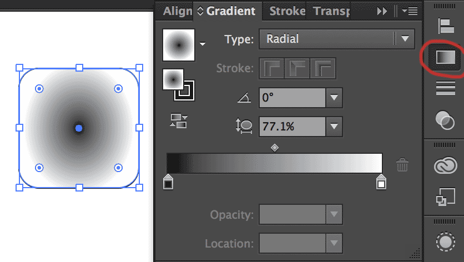Delete gradient stop with trash icon
The width and height of the screenshot is (464, 262).
pos(402,165)
